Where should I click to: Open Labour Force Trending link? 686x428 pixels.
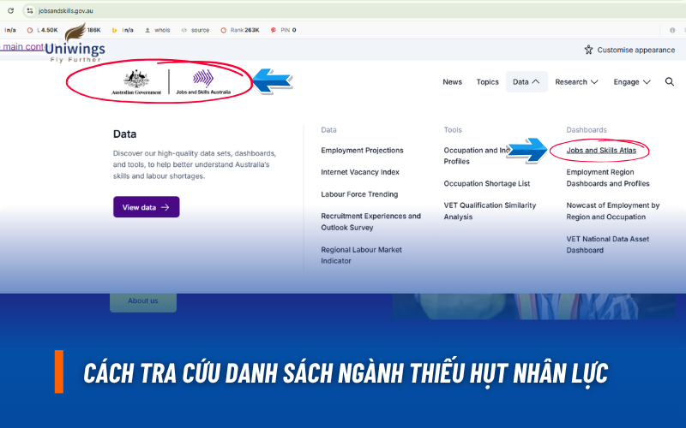pyautogui.click(x=359, y=194)
